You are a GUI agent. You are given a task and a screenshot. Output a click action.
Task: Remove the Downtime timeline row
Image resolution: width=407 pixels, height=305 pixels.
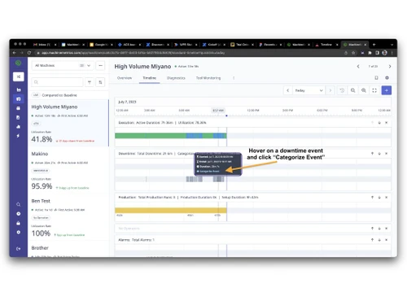tap(387, 154)
